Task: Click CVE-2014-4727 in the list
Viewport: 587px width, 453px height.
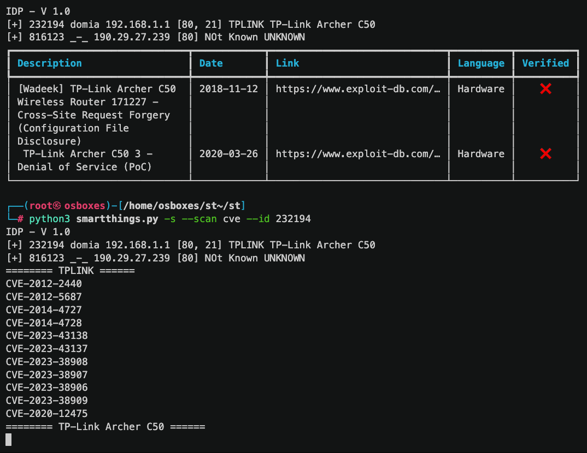Action: point(44,310)
